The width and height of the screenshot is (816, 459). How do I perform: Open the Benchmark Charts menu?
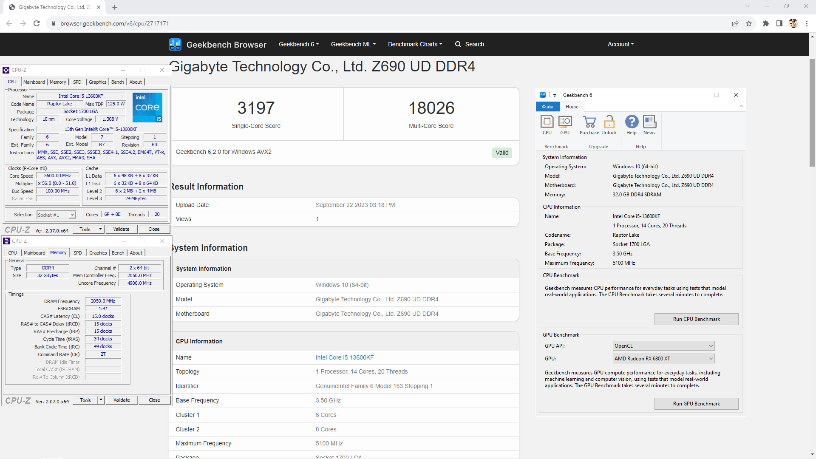[415, 44]
